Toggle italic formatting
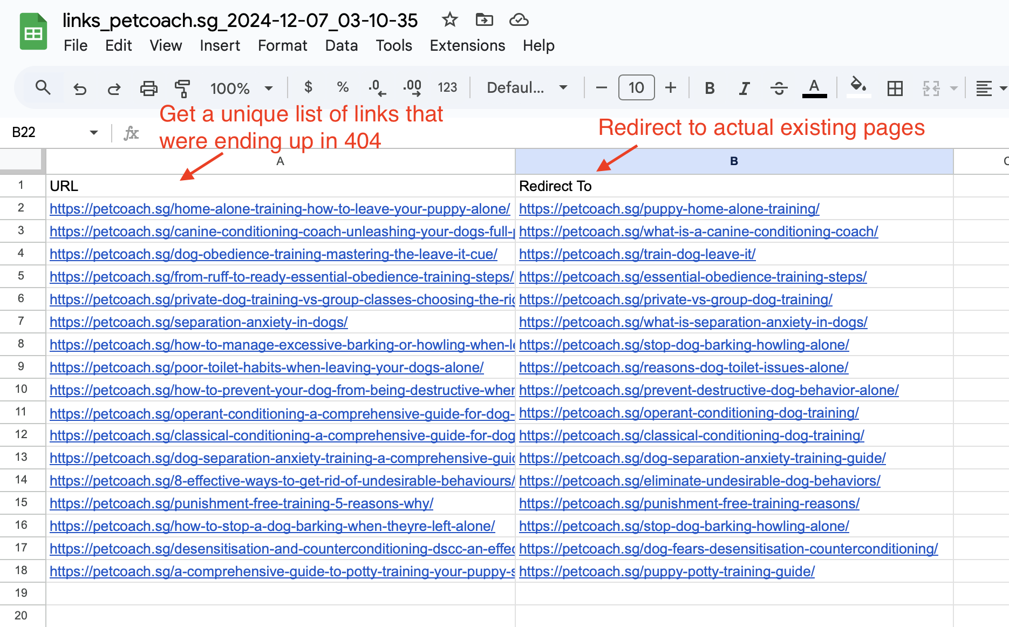The height and width of the screenshot is (627, 1009). [744, 88]
